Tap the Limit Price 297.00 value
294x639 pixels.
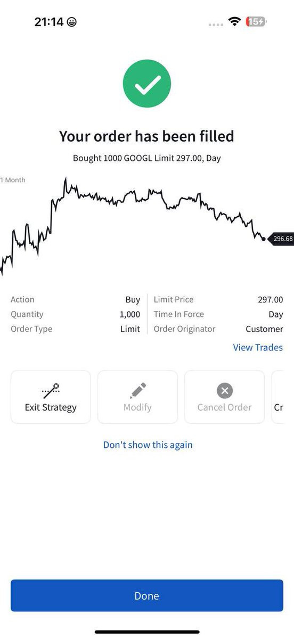271,299
